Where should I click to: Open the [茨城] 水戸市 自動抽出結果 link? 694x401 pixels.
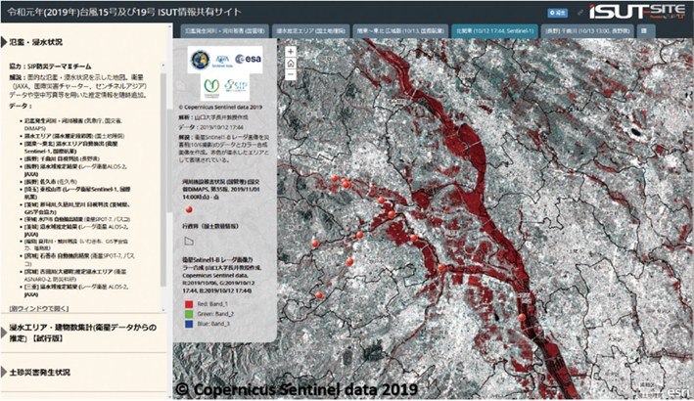[77, 219]
